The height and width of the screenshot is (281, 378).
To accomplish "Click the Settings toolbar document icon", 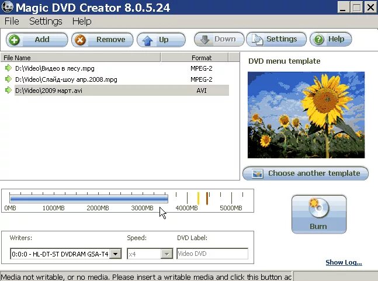I will pos(258,40).
